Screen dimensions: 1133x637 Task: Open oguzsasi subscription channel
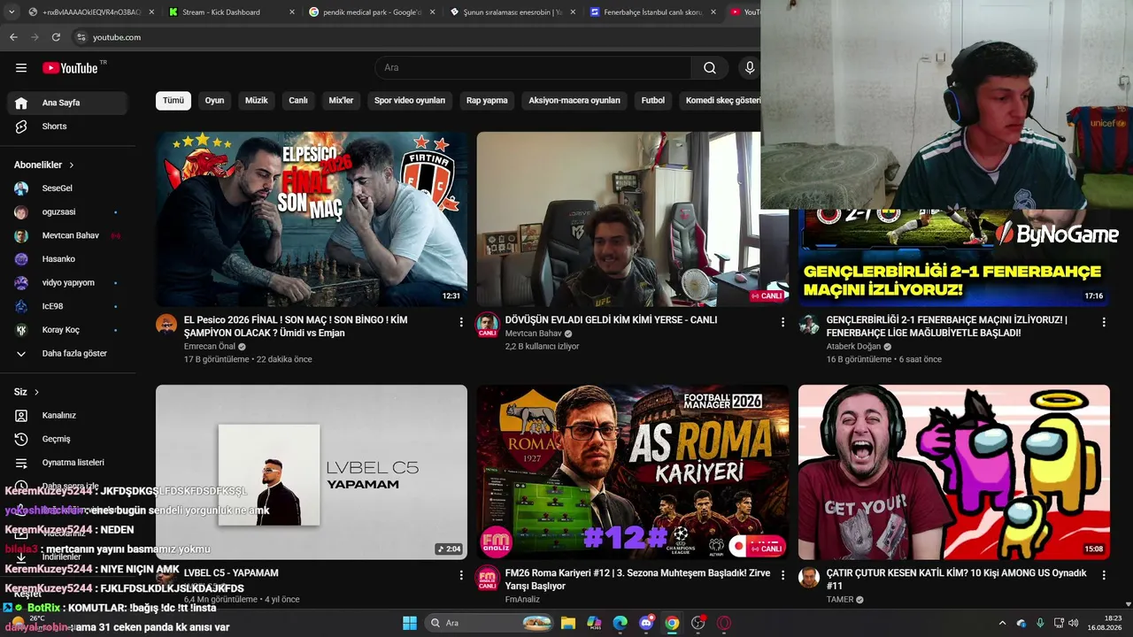67,212
